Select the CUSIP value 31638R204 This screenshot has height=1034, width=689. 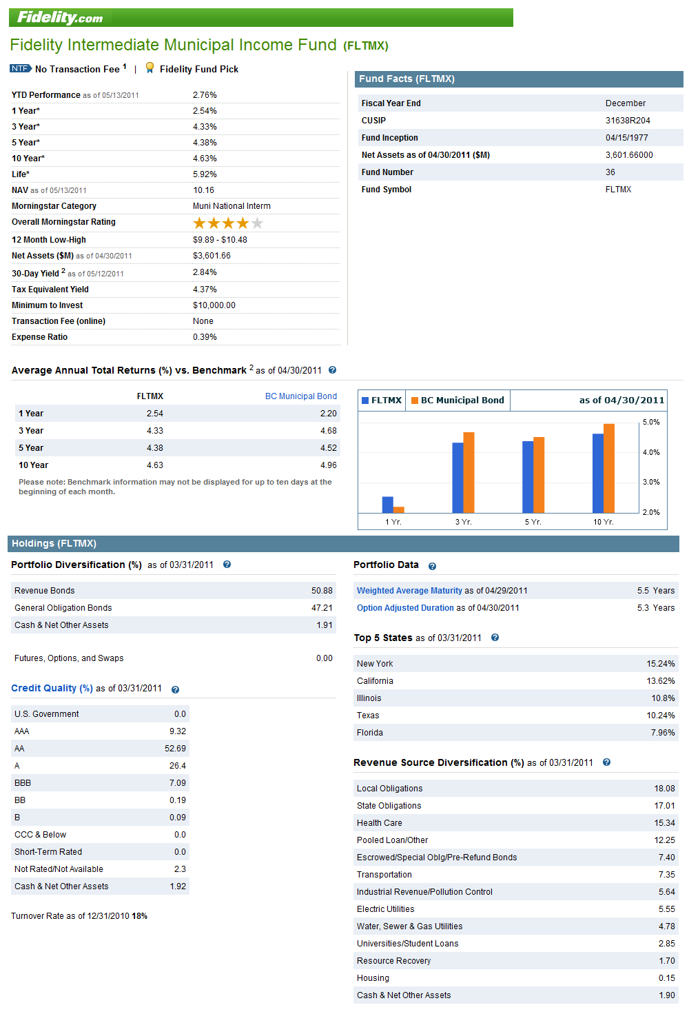(x=628, y=121)
